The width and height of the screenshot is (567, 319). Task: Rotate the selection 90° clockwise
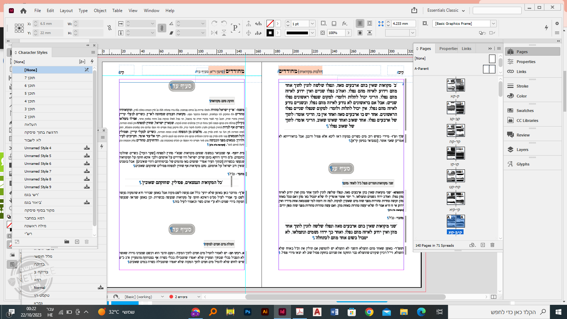[x=214, y=23]
